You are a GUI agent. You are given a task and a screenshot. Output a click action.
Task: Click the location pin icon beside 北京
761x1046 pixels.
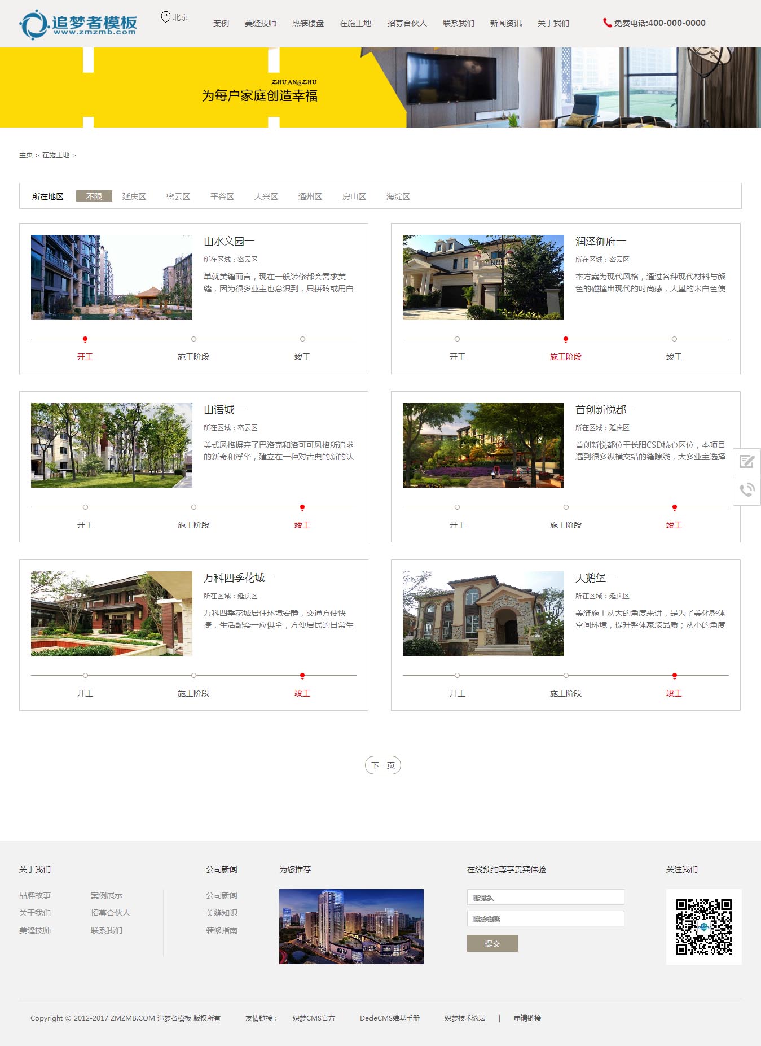[165, 17]
